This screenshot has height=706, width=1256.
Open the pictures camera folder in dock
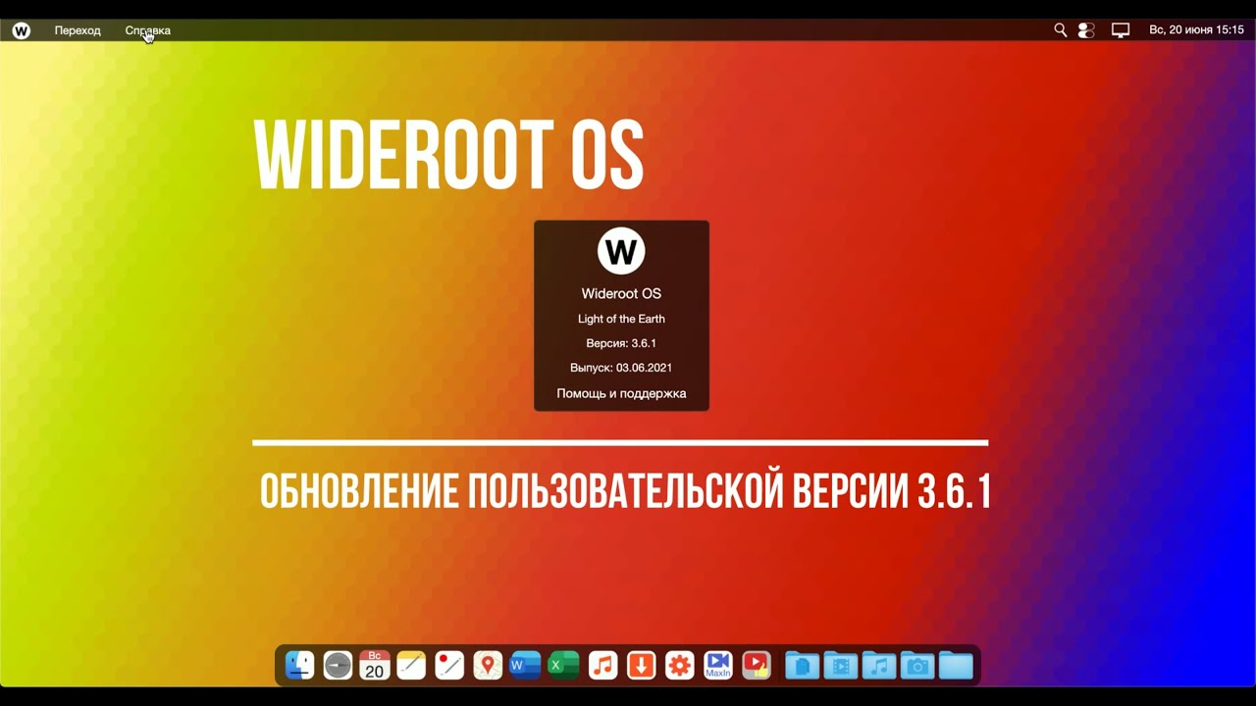click(917, 666)
